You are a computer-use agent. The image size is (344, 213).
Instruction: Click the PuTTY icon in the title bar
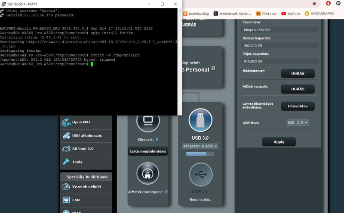(3, 4)
